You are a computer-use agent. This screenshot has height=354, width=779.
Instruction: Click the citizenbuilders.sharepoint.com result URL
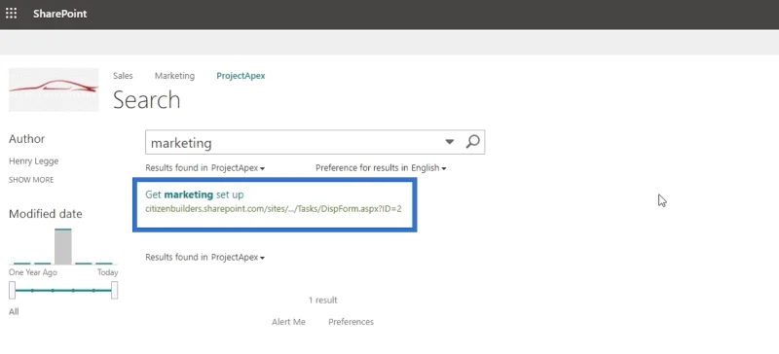coord(274,209)
